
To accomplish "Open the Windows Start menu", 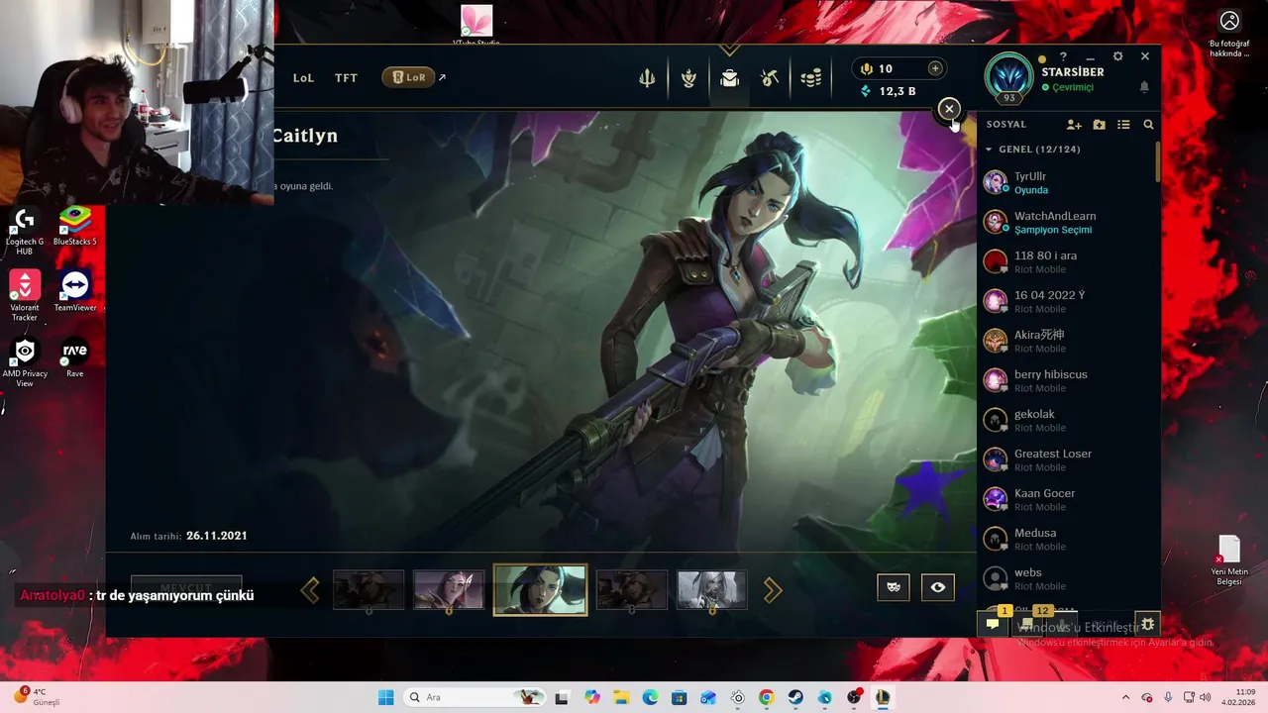I will pos(385,697).
